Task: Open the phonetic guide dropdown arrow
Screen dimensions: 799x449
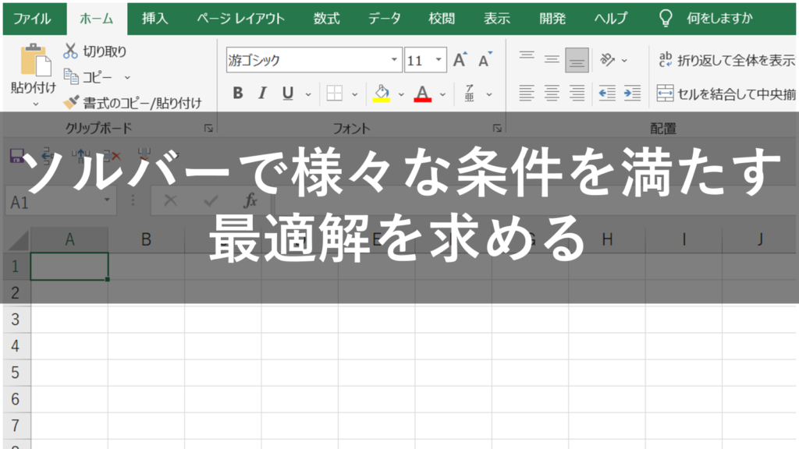Action: click(488, 94)
